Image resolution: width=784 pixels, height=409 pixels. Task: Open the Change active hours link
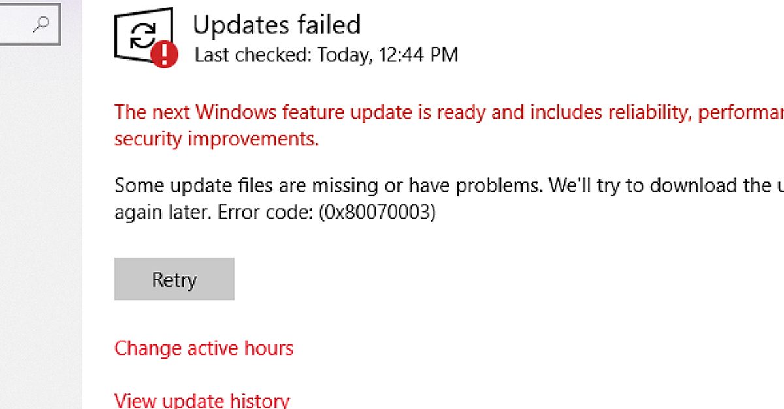(204, 348)
